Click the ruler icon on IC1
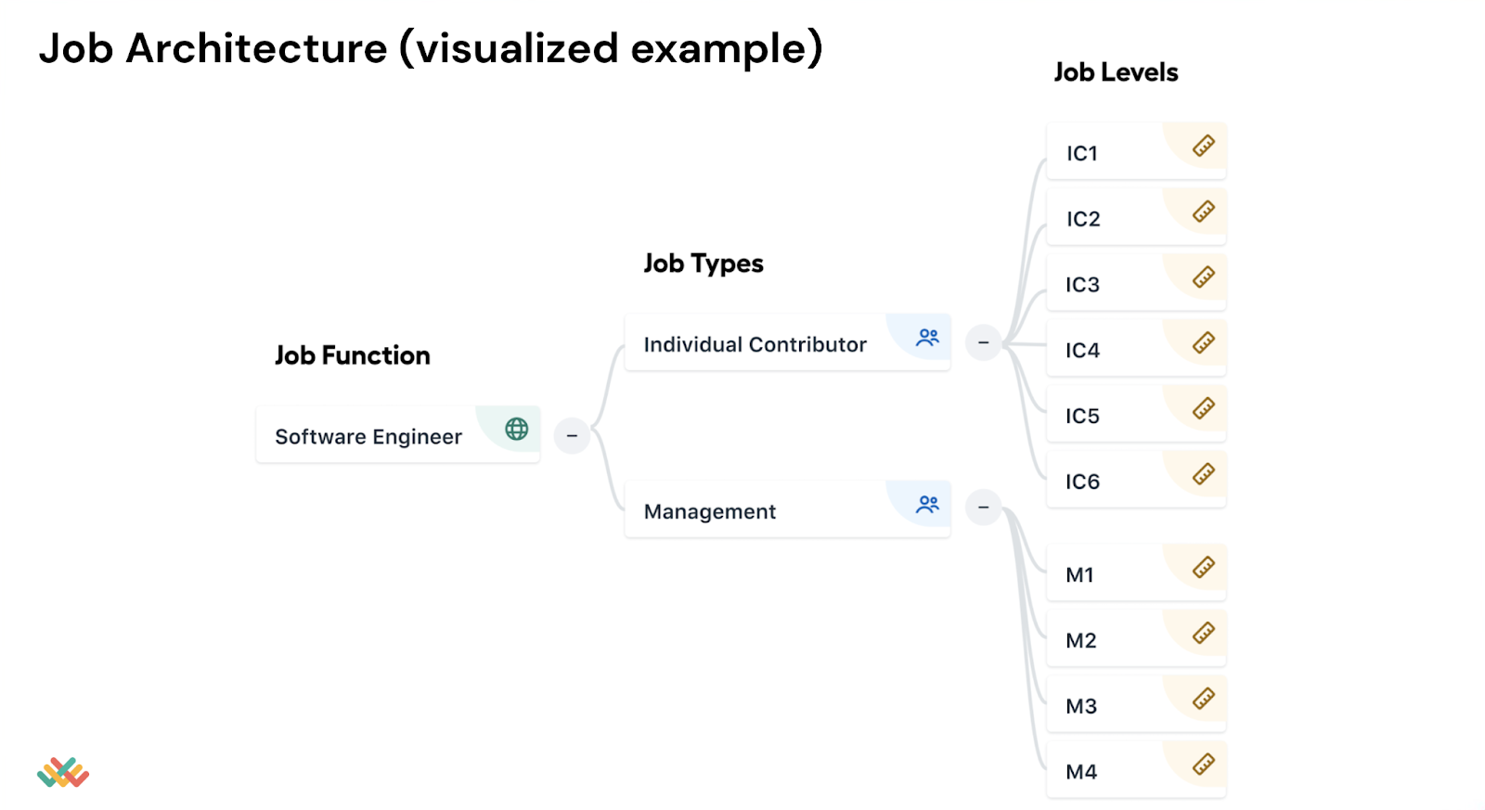Screen dimensions: 1485x810 [1204, 146]
